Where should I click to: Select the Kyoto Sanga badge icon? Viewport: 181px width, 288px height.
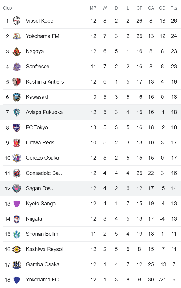click(x=17, y=204)
